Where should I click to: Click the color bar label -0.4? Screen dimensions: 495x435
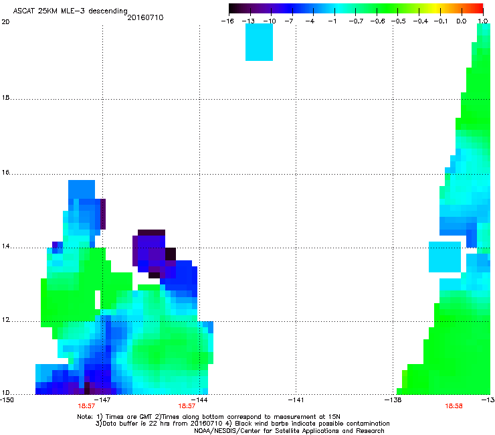421,21
